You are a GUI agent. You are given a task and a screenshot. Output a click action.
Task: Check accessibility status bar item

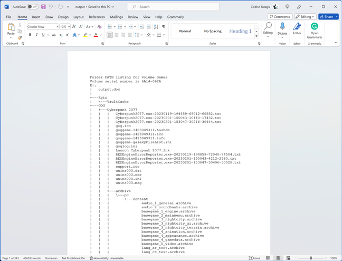pos(107,258)
